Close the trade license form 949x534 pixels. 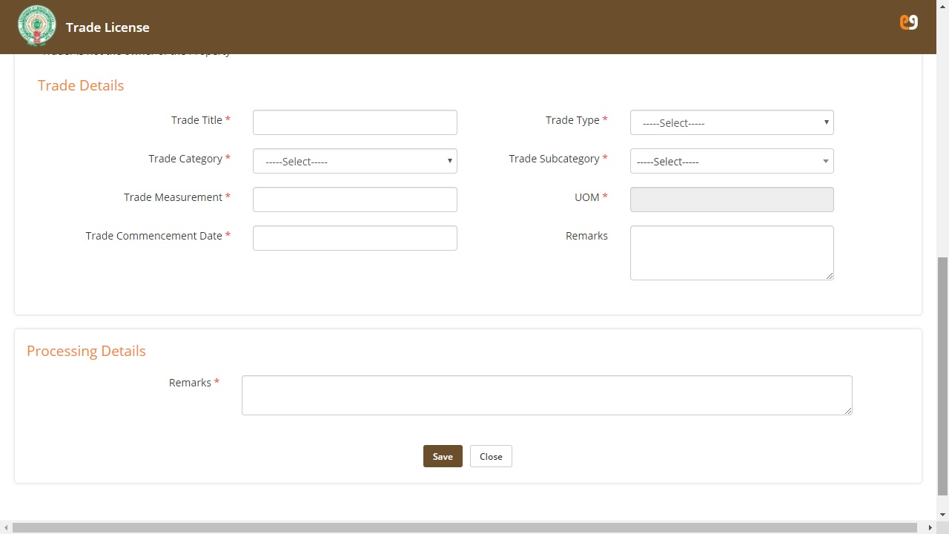click(490, 456)
